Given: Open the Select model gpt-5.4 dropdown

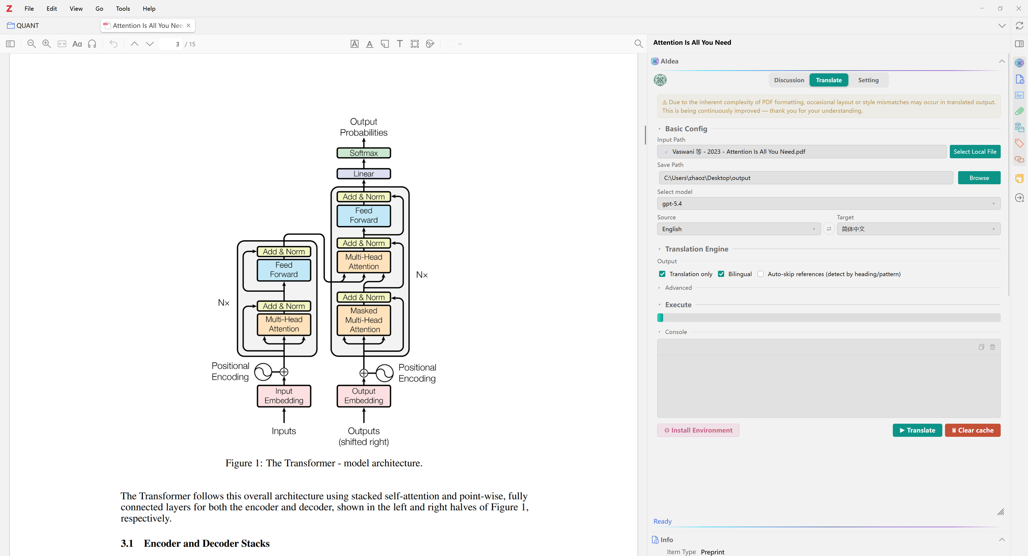Looking at the screenshot, I should click(x=829, y=204).
